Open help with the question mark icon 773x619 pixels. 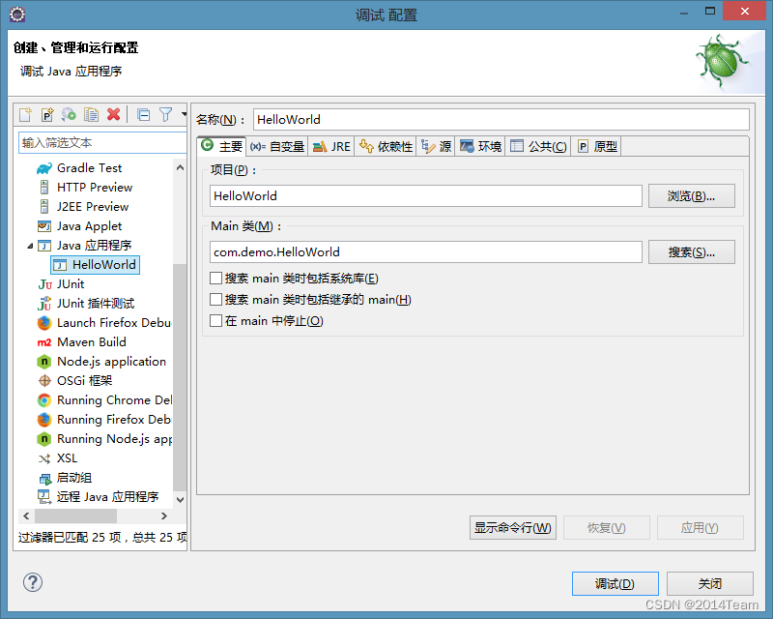click(33, 582)
